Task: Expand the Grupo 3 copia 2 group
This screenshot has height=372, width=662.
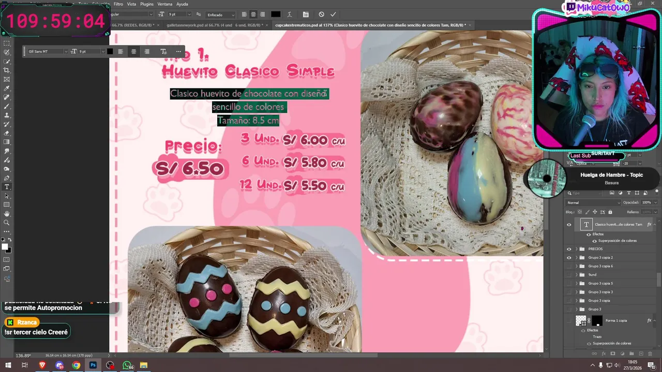Action: pyautogui.click(x=576, y=257)
